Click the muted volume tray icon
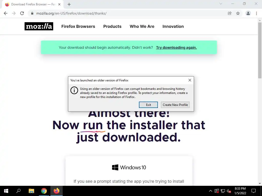This screenshot has height=196, width=262. 229,191
